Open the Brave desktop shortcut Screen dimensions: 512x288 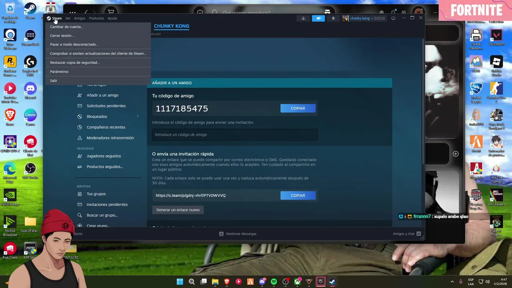point(10,117)
